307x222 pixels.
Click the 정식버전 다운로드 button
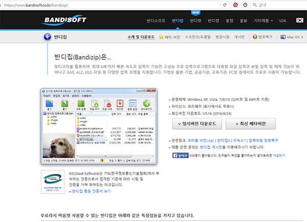197,124
